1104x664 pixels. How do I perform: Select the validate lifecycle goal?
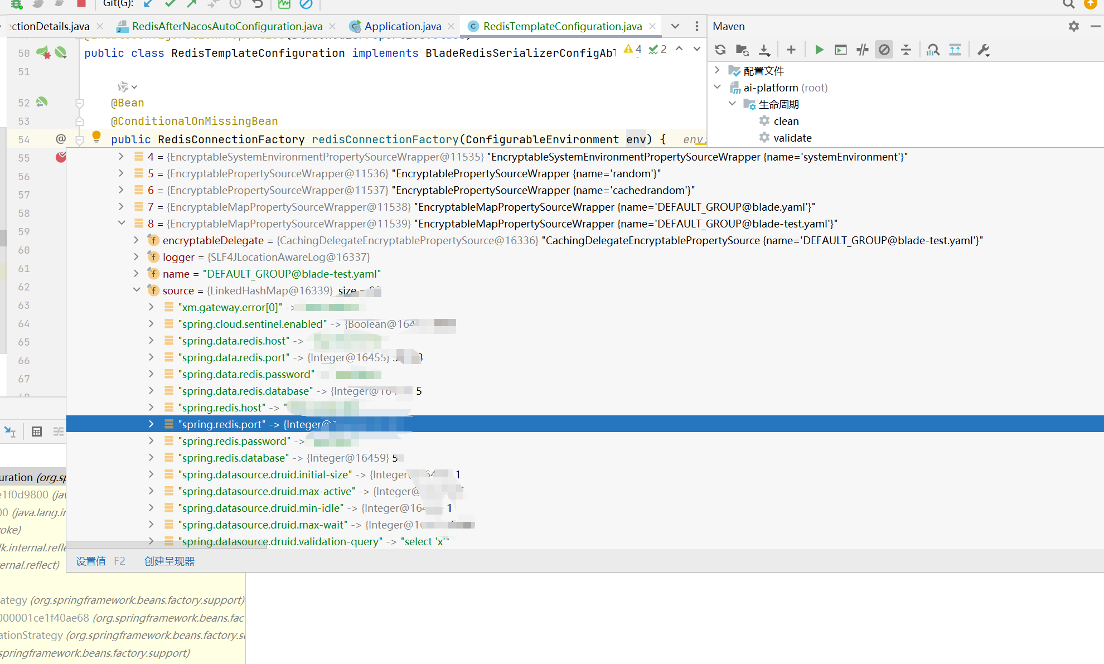[792, 138]
